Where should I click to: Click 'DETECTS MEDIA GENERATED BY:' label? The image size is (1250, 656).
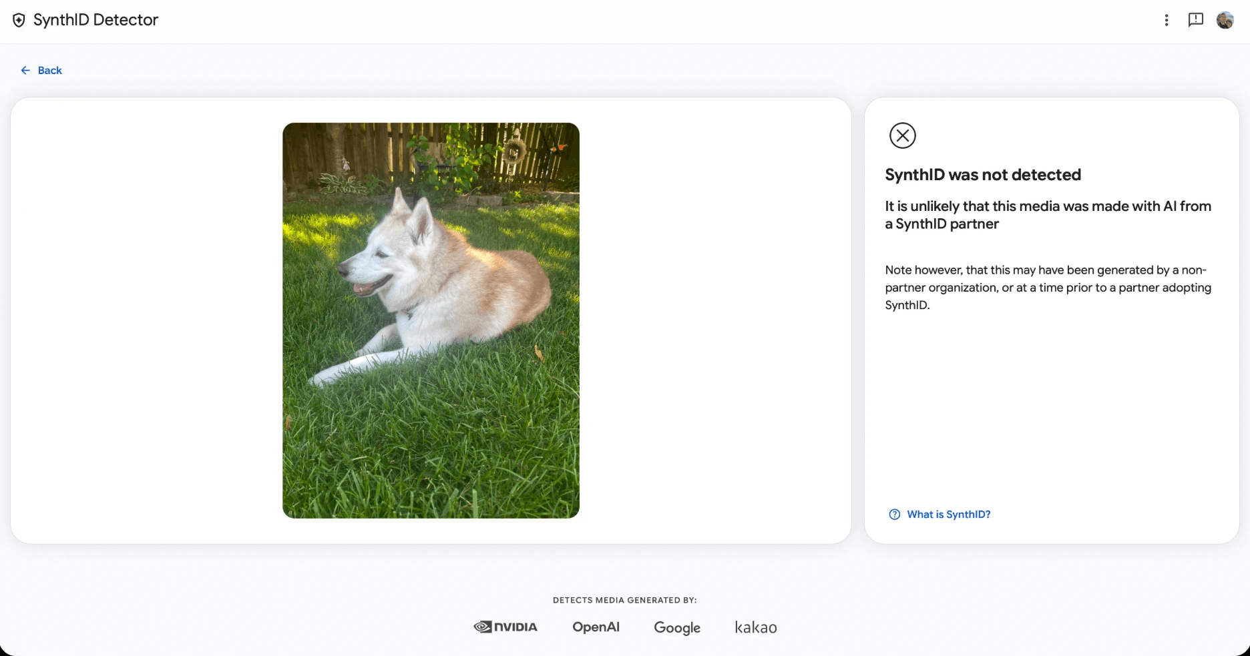pos(625,600)
